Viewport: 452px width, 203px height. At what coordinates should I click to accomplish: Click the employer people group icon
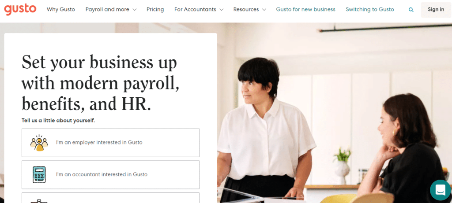click(x=39, y=143)
